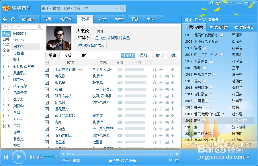
Task: Select 陈奕迅 in the singer list
Action: [x=18, y=80]
